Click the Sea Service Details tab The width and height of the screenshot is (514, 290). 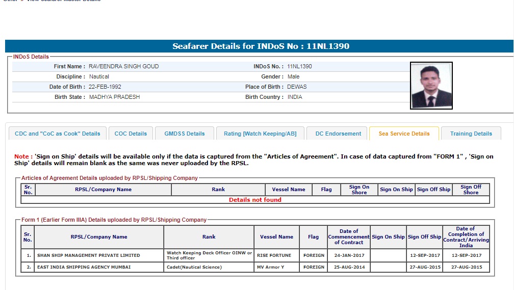(404, 134)
